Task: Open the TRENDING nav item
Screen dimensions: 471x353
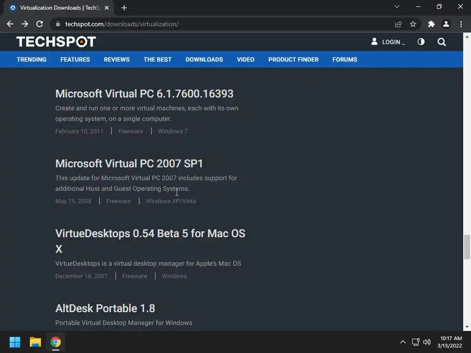Action: (32, 59)
